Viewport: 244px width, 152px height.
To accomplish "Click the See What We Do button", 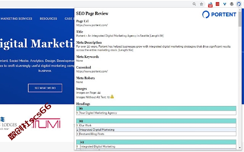I will pos(45,88).
